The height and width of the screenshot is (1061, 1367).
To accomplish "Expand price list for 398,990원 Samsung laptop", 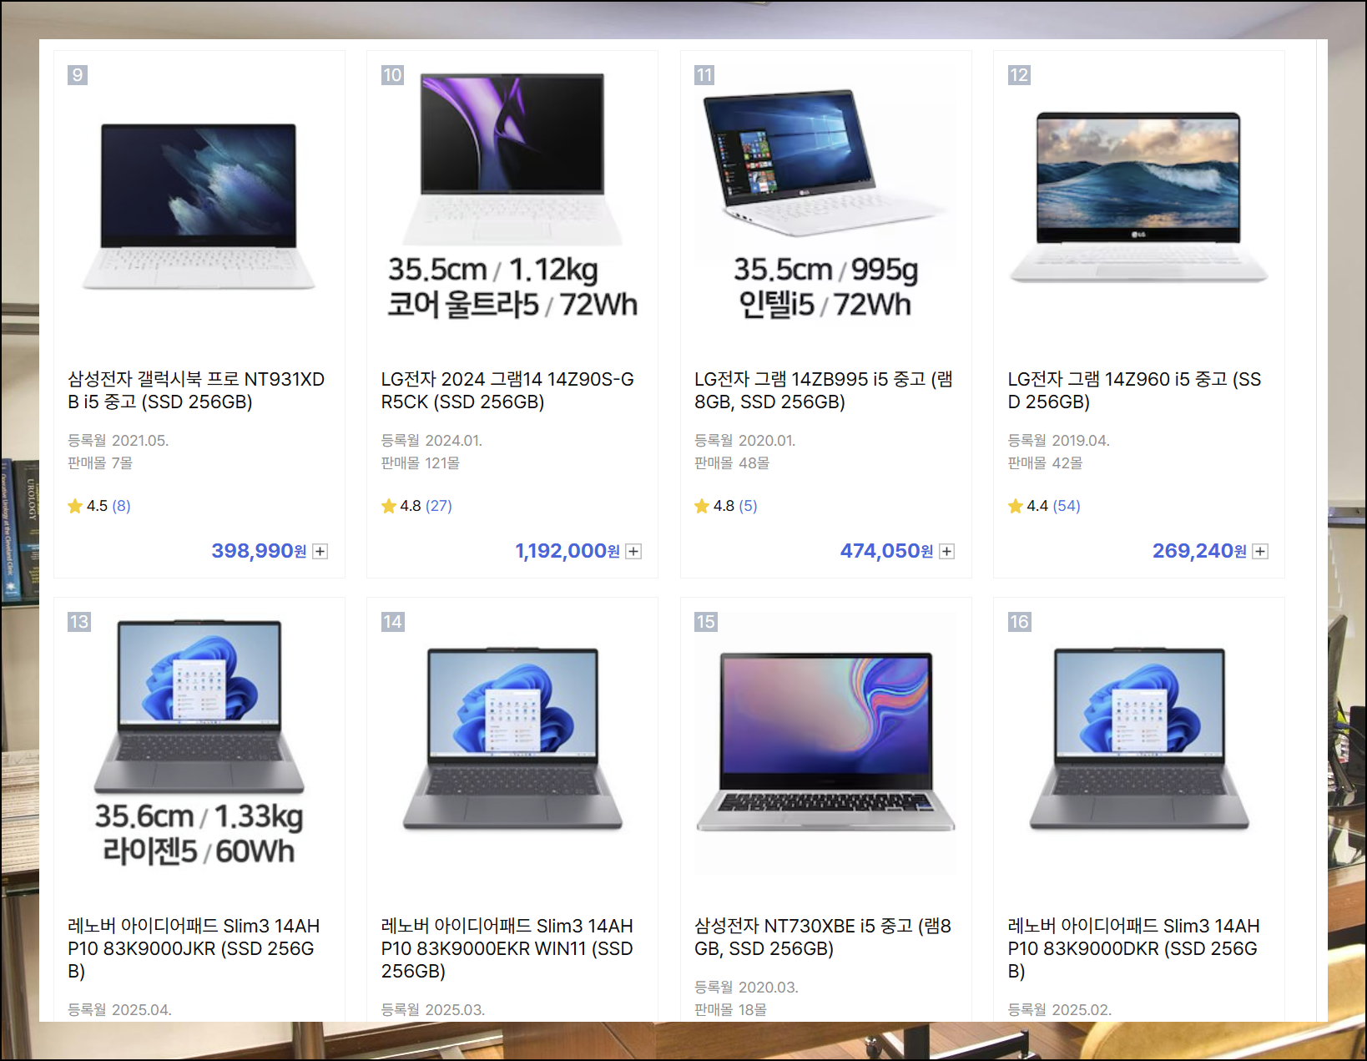I will click(320, 552).
